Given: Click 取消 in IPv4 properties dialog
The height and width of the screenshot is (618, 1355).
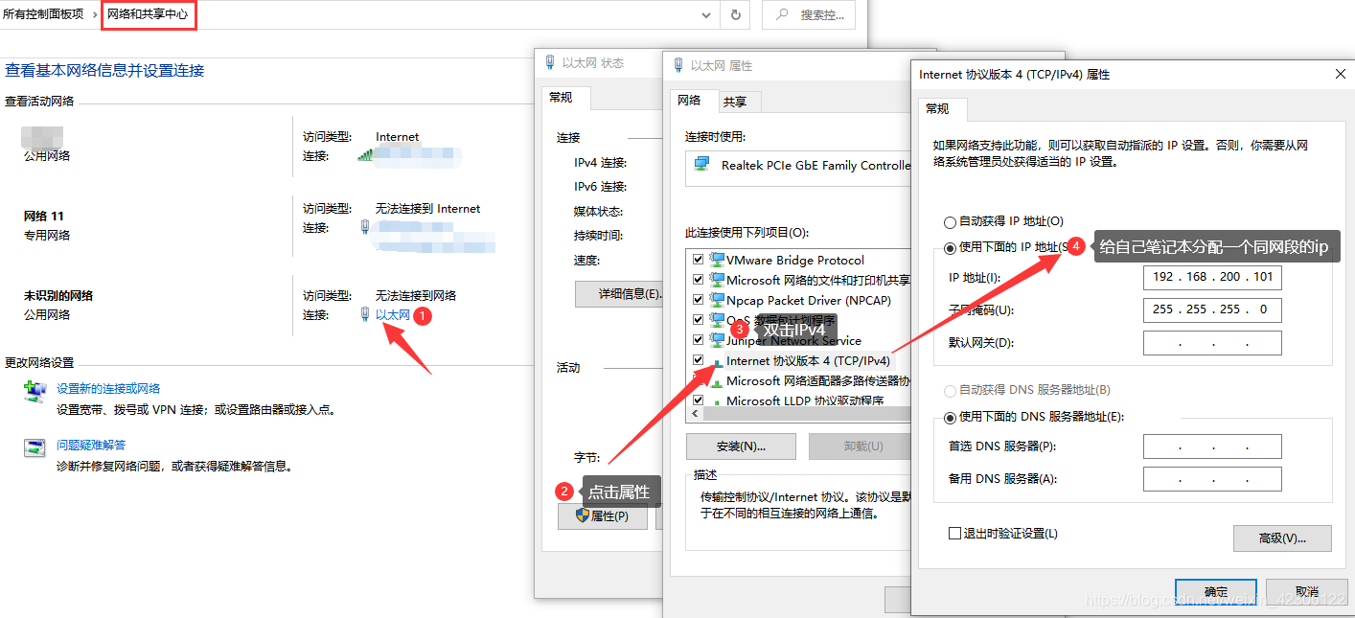Looking at the screenshot, I should pos(1306,592).
